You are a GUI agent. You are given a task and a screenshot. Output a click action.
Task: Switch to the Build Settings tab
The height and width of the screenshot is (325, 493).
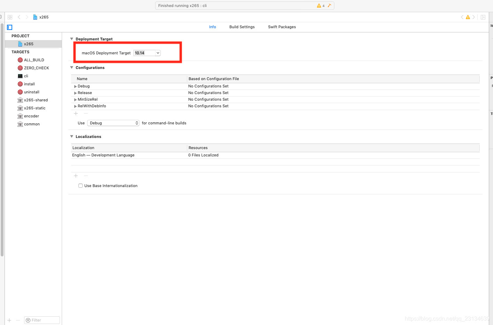tap(242, 27)
